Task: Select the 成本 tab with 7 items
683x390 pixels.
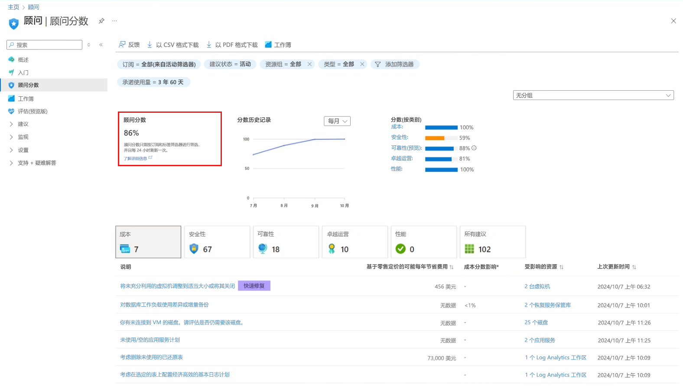Action: (x=148, y=242)
